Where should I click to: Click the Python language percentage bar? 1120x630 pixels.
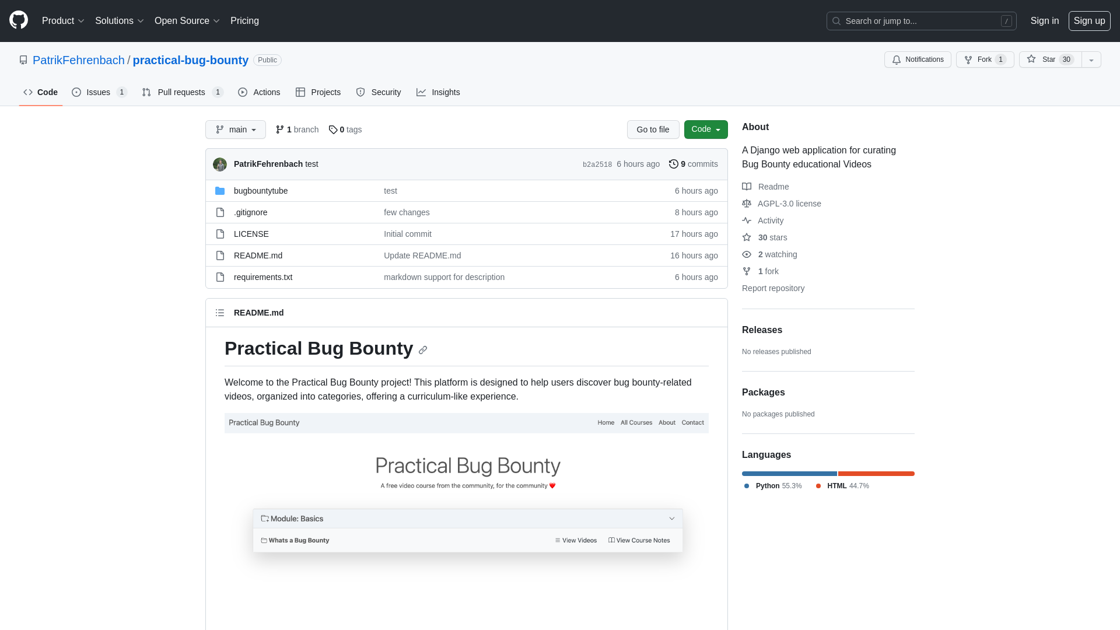[789, 474]
